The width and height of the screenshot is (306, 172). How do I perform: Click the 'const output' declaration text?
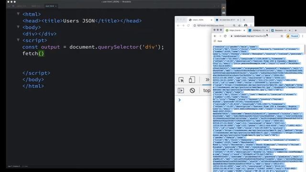point(41,47)
